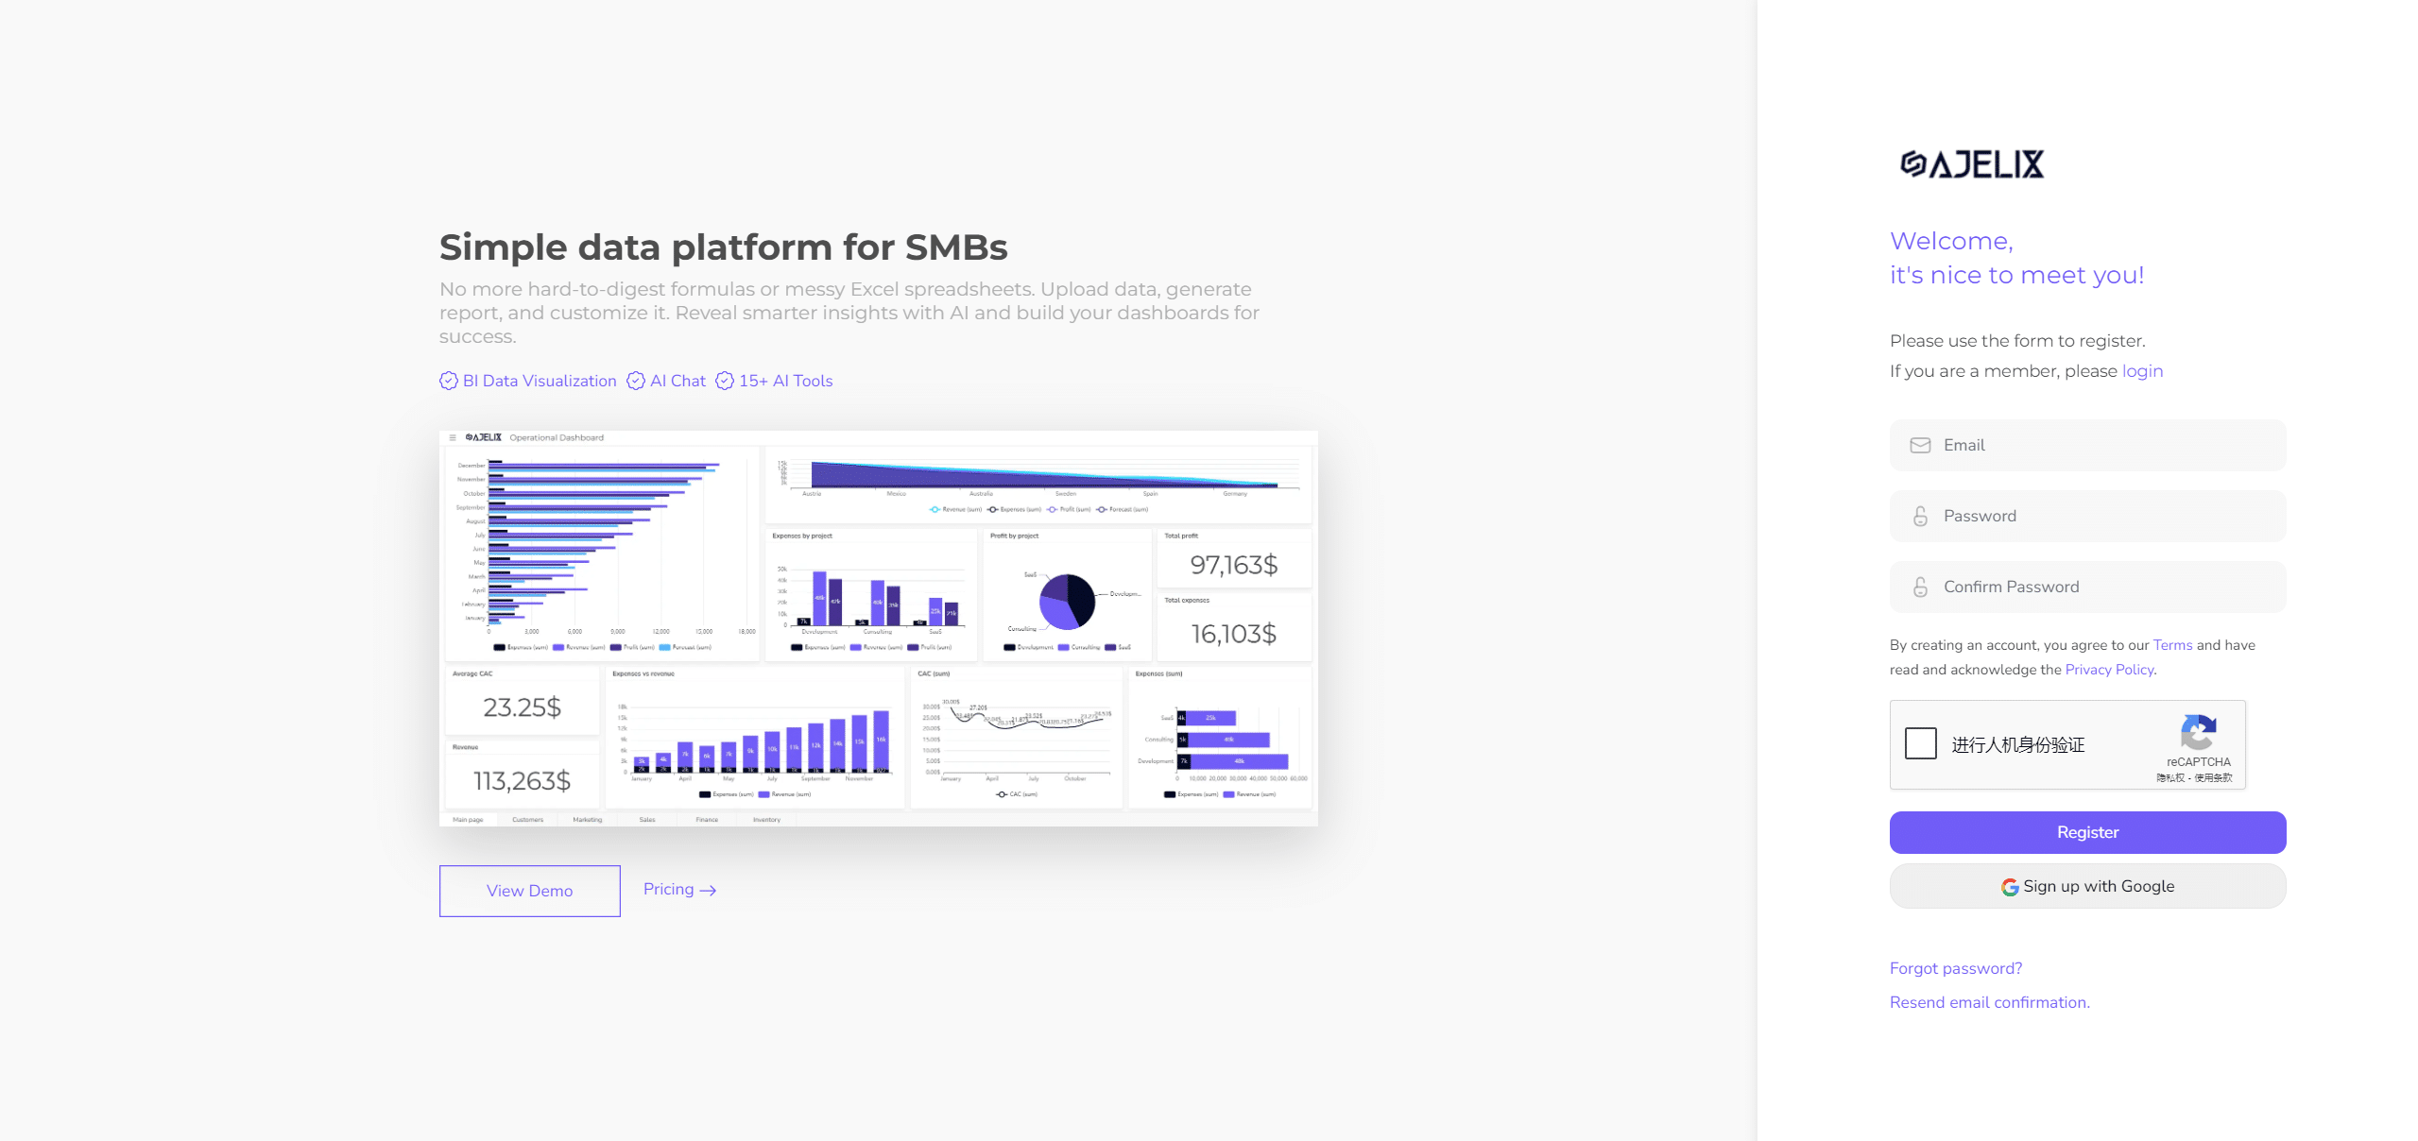Click the Ajelix logo above the form
The width and height of the screenshot is (2418, 1141).
[x=1971, y=164]
